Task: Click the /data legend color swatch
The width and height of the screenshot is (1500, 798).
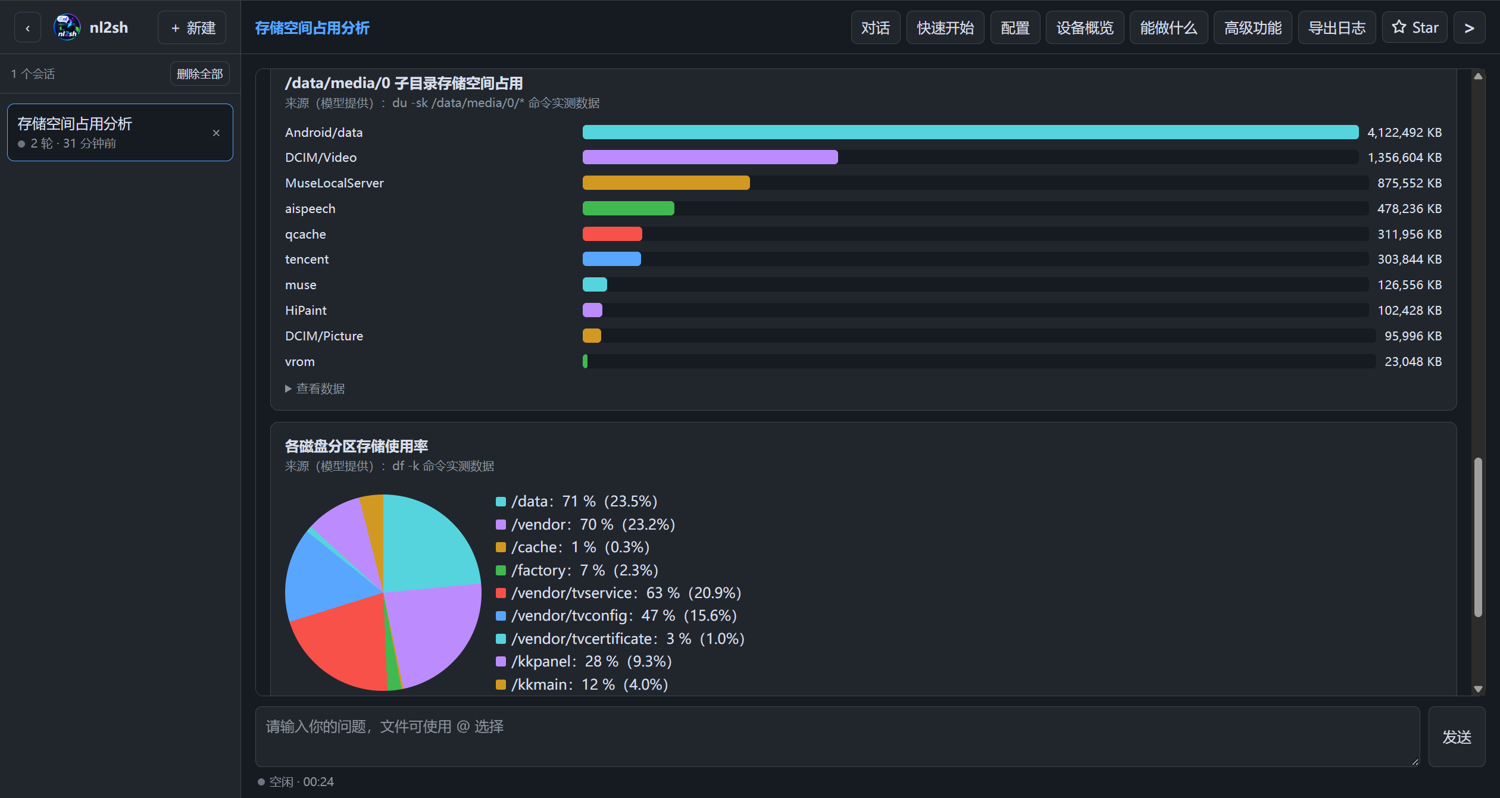Action: (x=501, y=502)
